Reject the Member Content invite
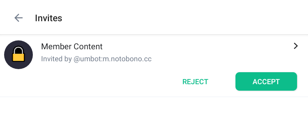 tap(195, 82)
